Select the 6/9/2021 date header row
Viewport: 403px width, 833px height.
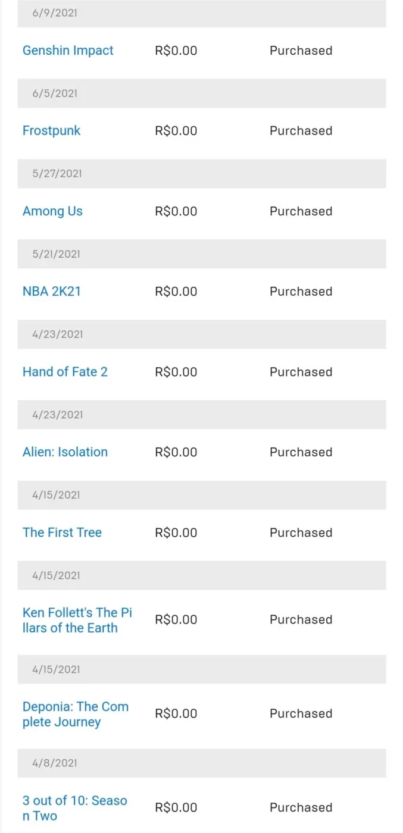(202, 13)
